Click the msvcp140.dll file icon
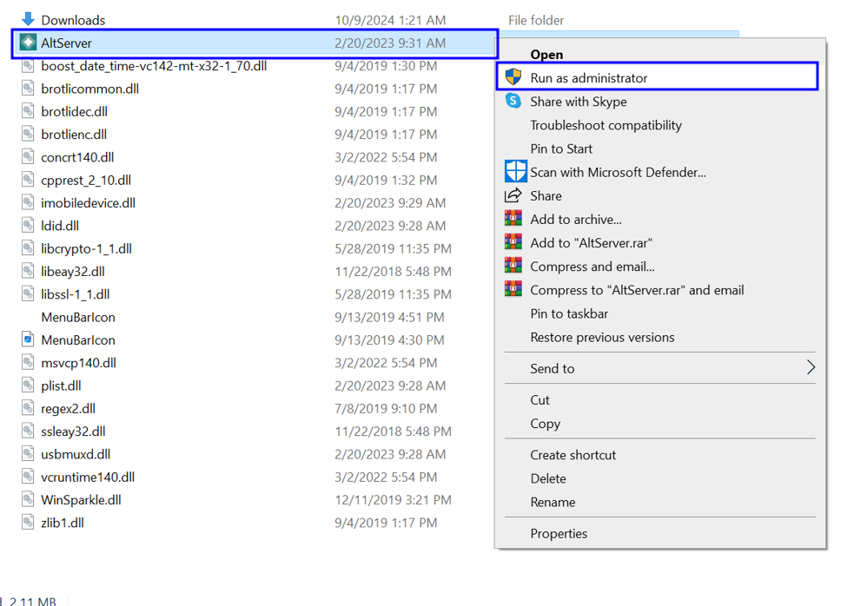This screenshot has height=606, width=867. 28,362
